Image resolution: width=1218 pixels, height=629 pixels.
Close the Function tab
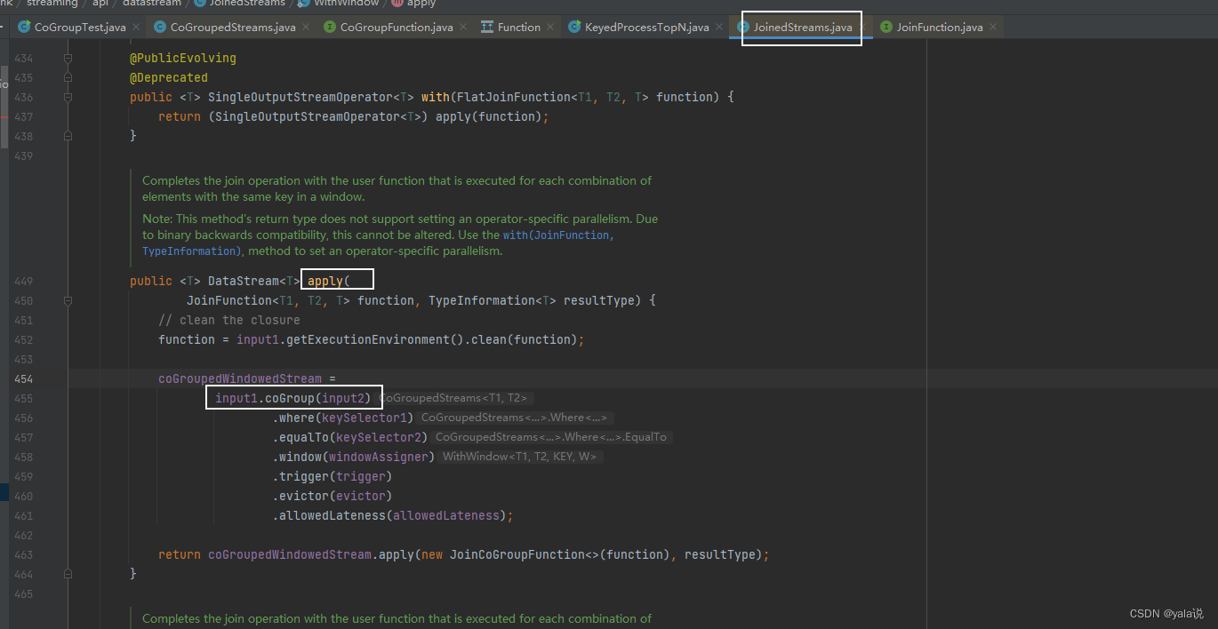click(x=550, y=28)
